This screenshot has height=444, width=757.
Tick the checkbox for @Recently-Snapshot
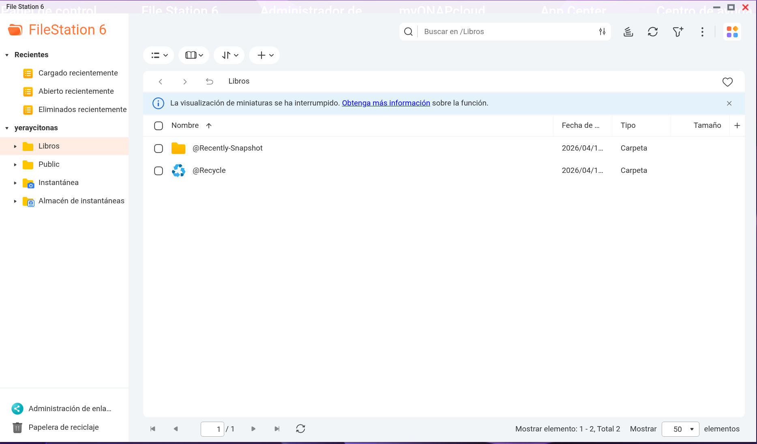tap(159, 149)
